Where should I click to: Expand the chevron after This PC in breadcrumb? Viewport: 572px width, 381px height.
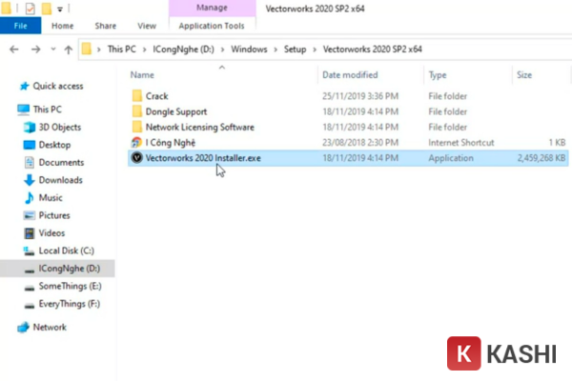point(145,50)
